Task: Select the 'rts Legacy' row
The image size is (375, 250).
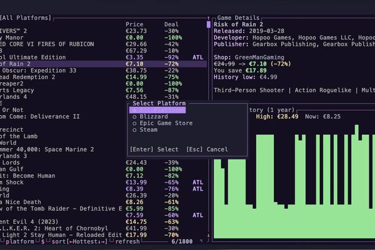Action: coord(103,90)
